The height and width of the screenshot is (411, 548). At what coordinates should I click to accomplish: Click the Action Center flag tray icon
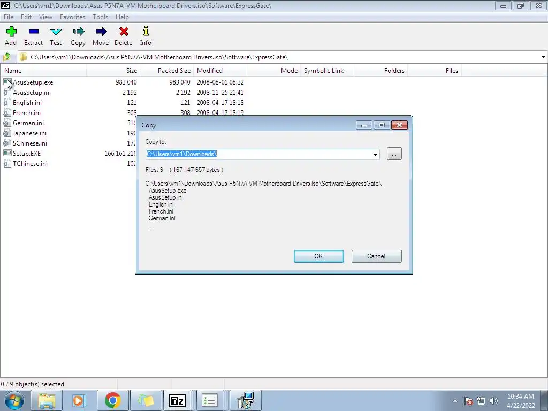tap(468, 401)
